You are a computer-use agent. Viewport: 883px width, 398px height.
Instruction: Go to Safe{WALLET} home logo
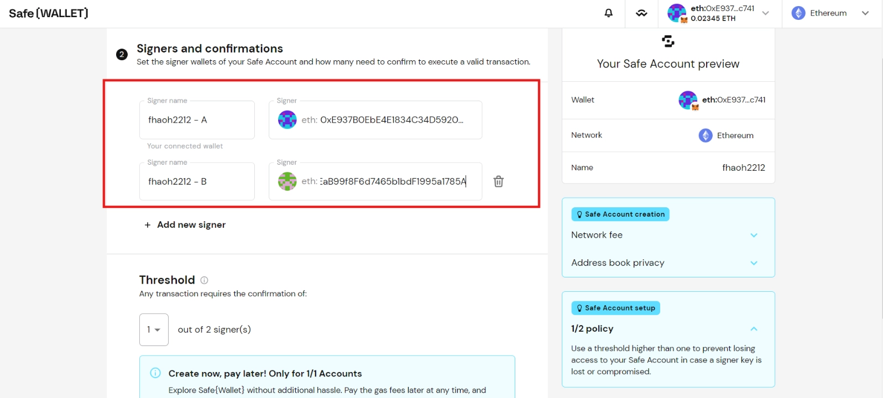click(x=49, y=13)
